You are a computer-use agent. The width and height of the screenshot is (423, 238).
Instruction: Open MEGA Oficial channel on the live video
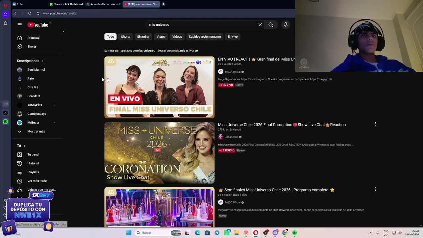233,72
